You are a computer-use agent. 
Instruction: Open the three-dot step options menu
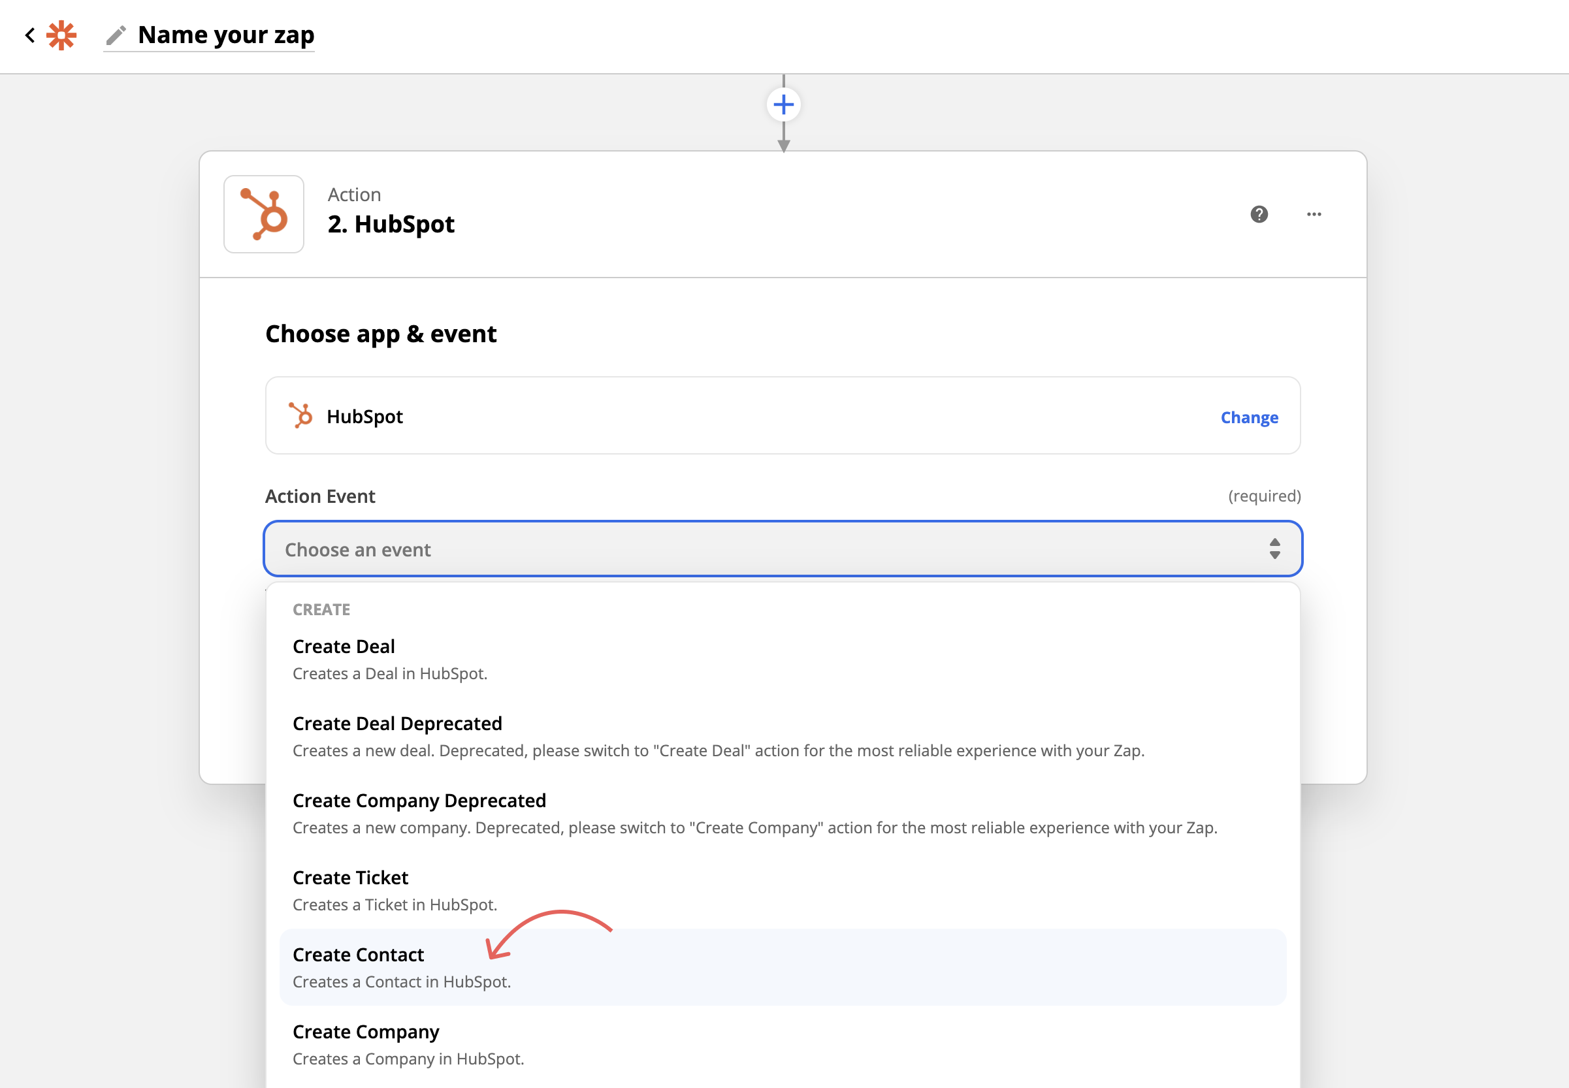1314,214
